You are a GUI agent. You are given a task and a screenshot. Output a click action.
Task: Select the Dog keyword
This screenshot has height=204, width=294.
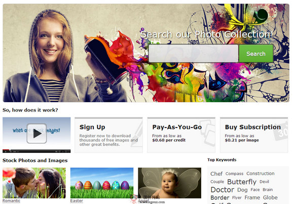(x=242, y=190)
